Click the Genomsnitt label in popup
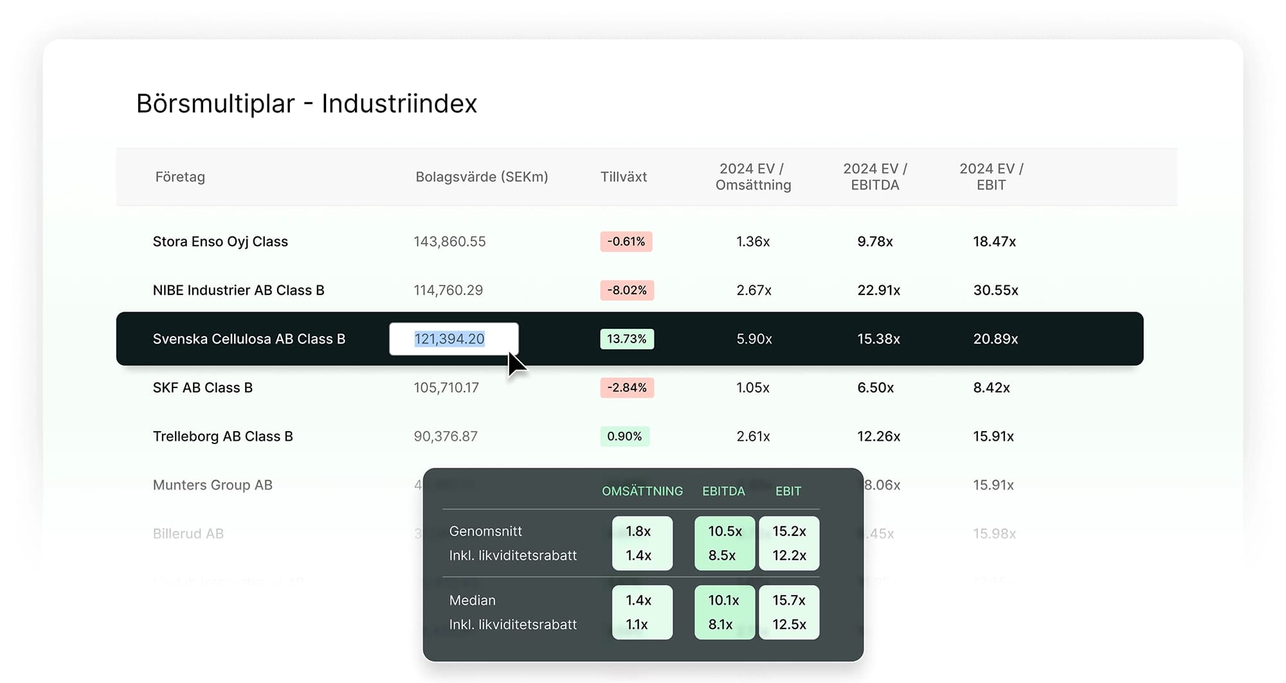The image size is (1286, 683). point(485,531)
